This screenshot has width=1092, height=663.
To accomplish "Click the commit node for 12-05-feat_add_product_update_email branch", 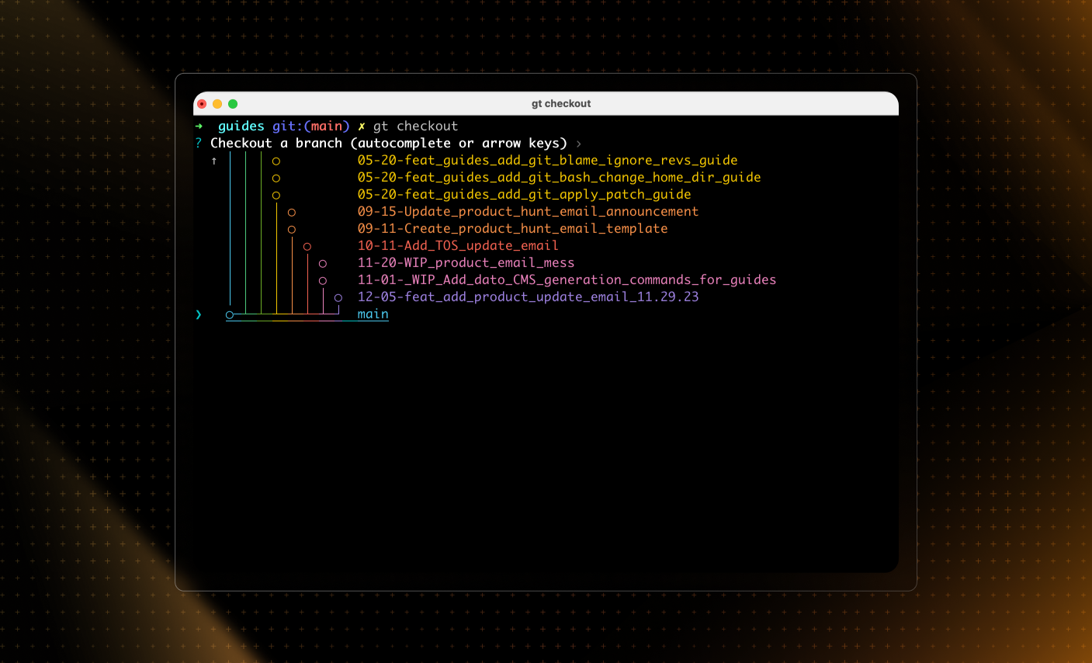I will coord(338,297).
